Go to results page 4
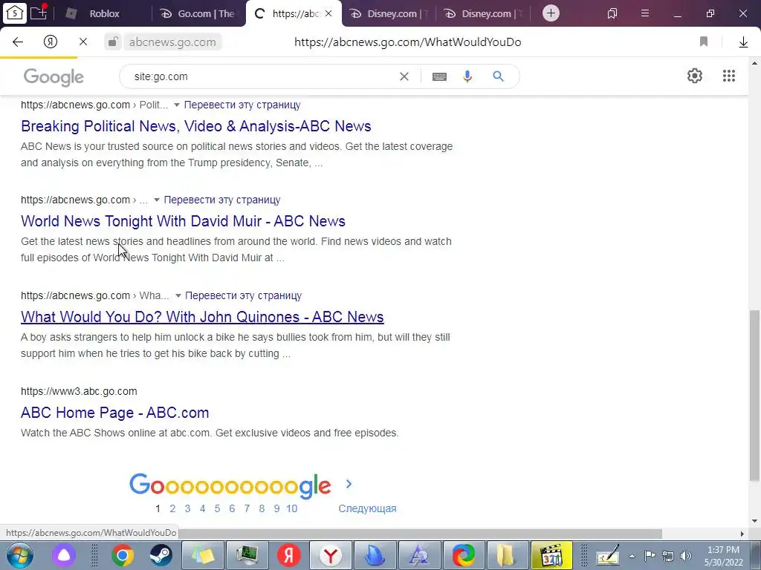The image size is (761, 570). click(202, 508)
